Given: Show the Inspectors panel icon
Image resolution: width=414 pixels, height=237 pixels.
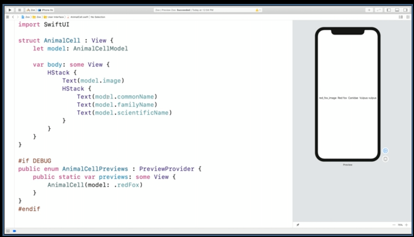Looking at the screenshot, I should (x=405, y=10).
